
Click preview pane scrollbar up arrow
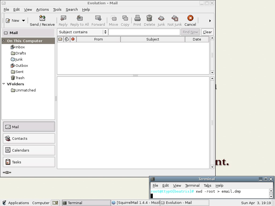[x=212, y=78]
